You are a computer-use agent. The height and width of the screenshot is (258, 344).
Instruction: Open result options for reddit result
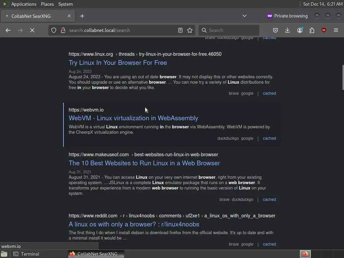click(258, 245)
